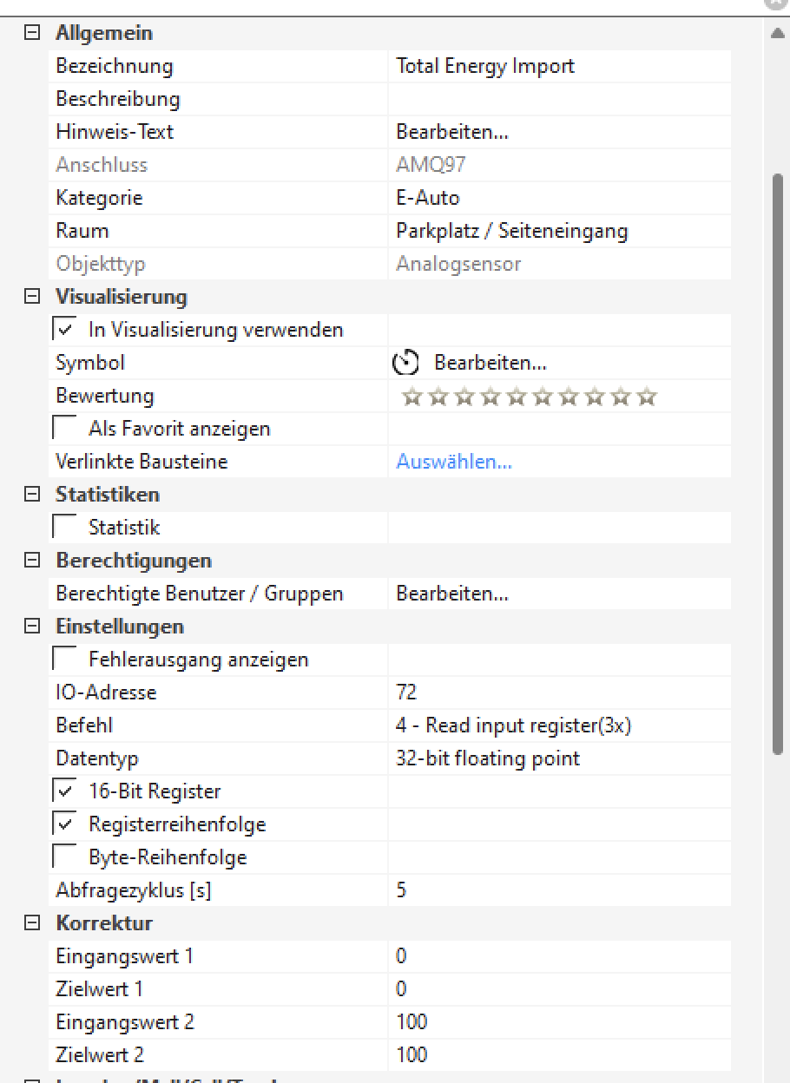Toggle the Byte-Reihenfolge checkbox
This screenshot has width=790, height=1083.
(64, 857)
